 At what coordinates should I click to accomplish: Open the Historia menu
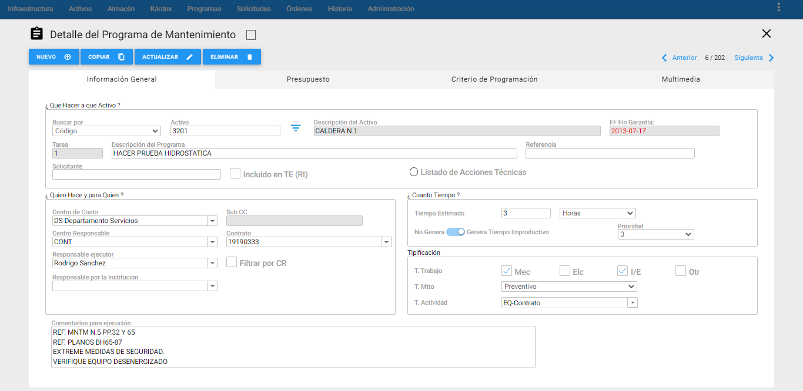(340, 9)
